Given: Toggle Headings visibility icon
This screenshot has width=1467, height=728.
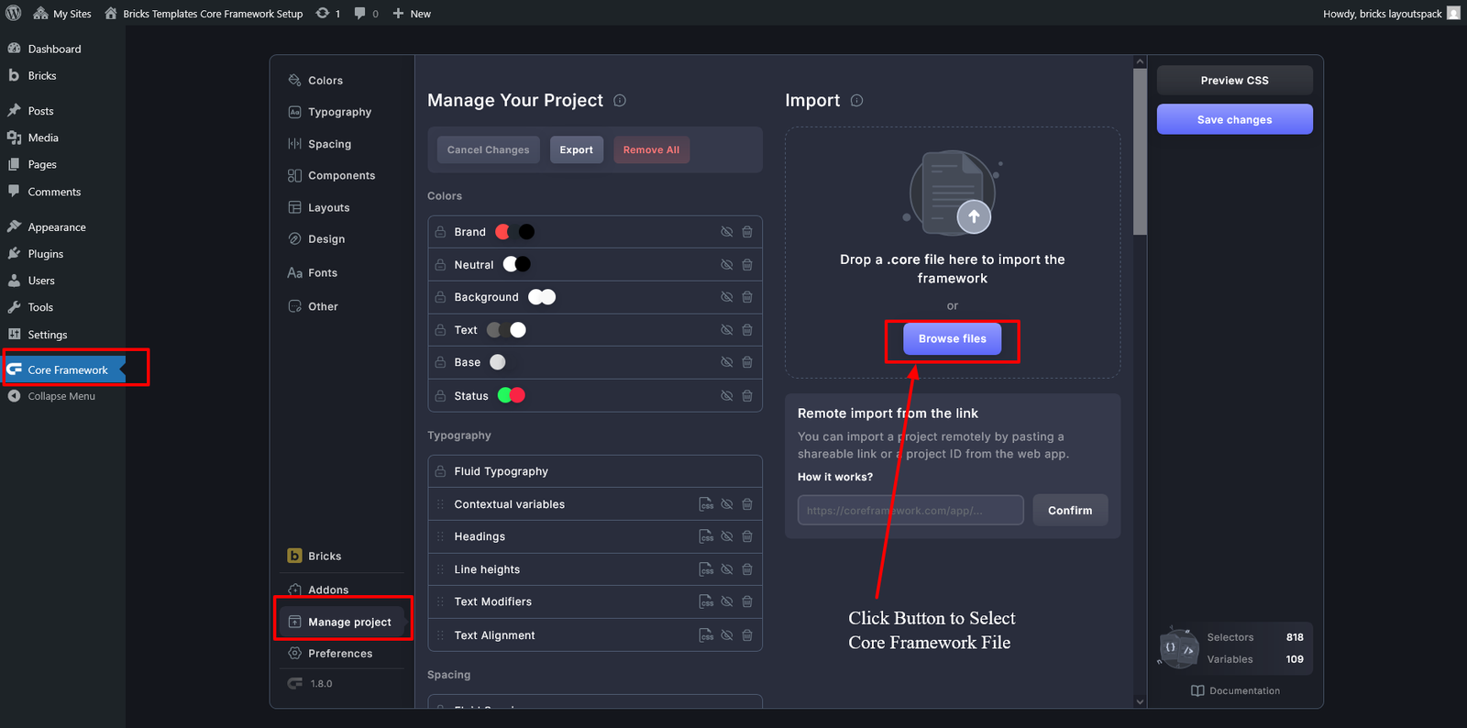Looking at the screenshot, I should click(x=726, y=536).
